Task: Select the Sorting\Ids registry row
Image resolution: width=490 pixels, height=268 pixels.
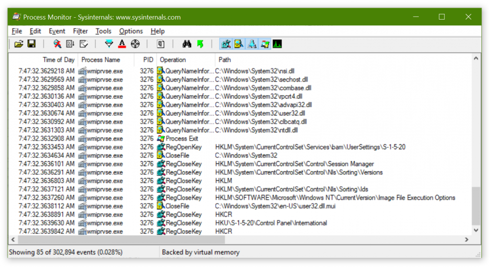Action: [240, 189]
